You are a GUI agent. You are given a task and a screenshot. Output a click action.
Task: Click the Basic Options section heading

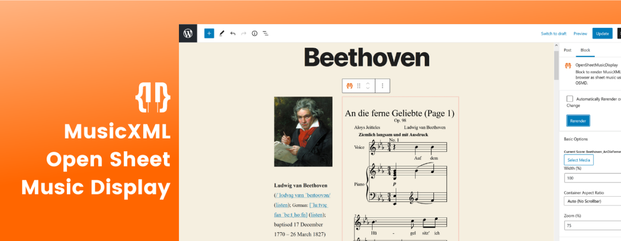[576, 139]
